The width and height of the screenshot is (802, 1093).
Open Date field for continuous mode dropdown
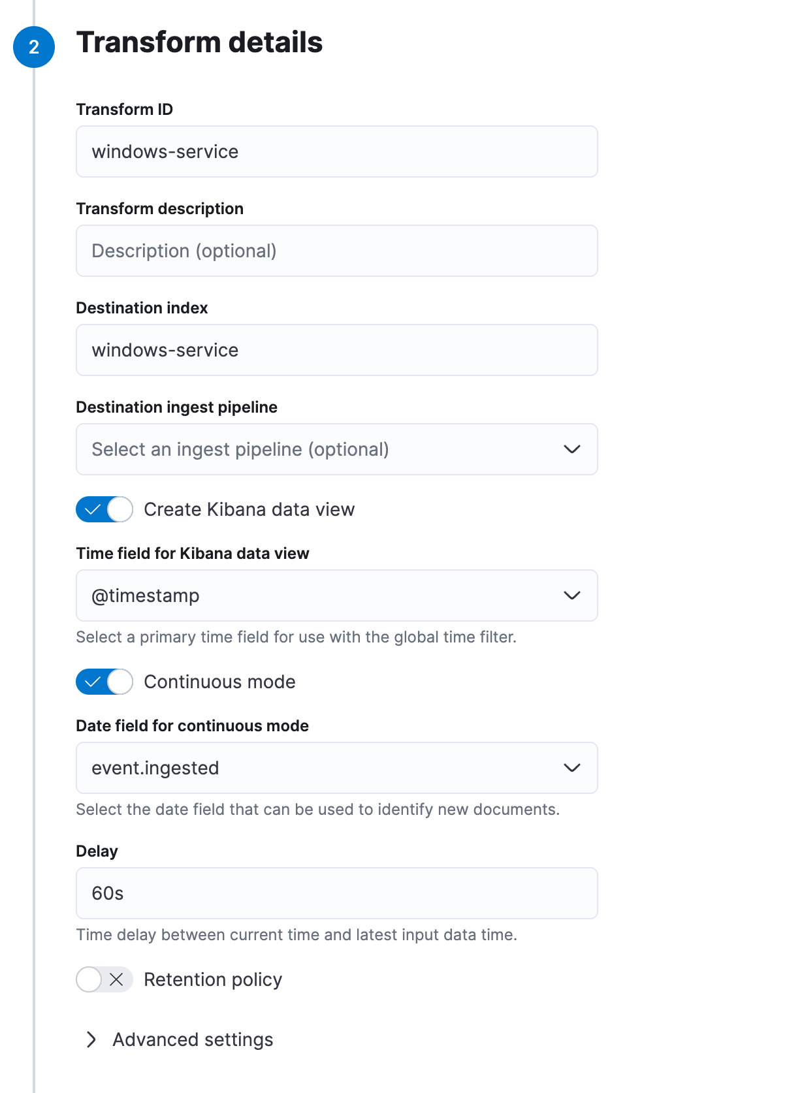point(327,768)
